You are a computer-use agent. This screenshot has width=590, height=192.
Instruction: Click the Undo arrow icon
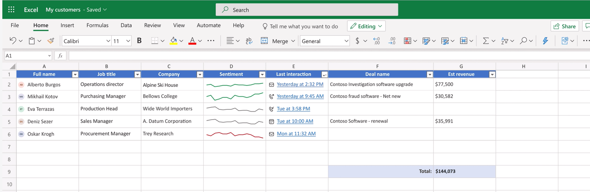pyautogui.click(x=13, y=41)
